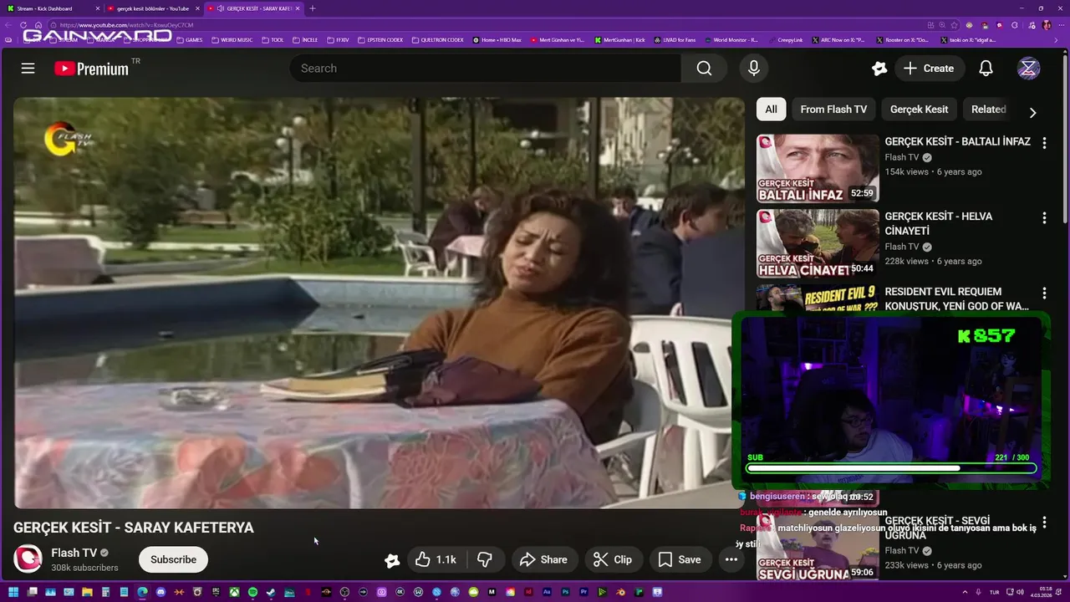Select the Related filter chip
The height and width of the screenshot is (602, 1070).
click(x=988, y=110)
